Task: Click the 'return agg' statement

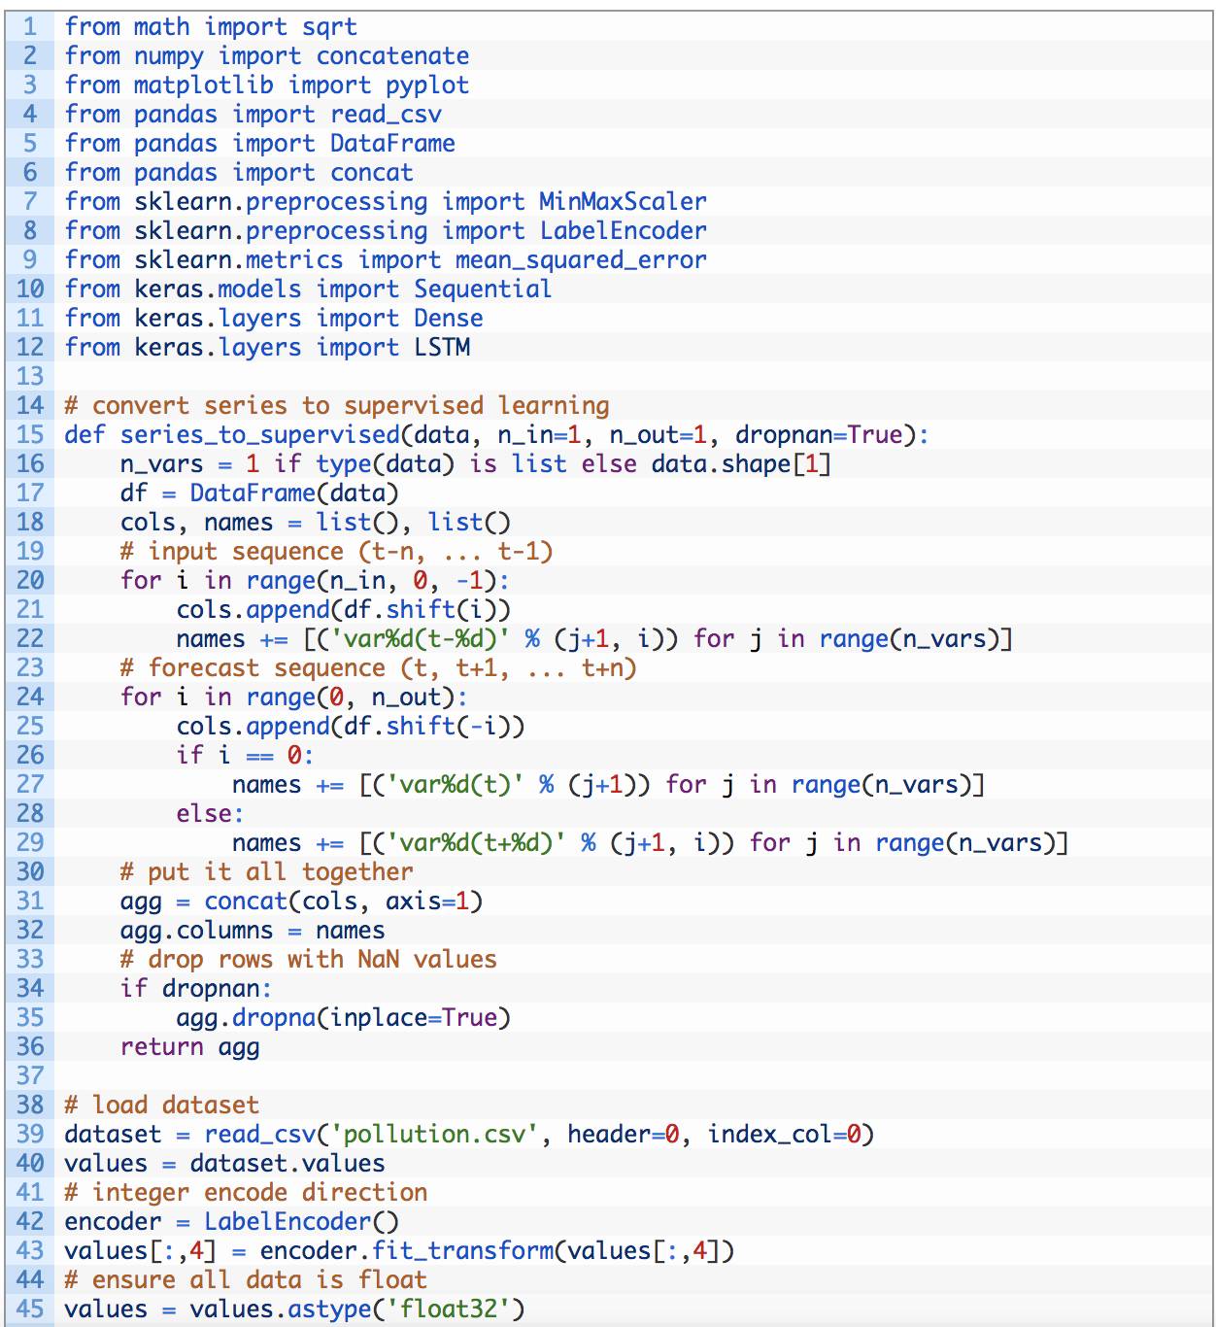Action: pos(189,1046)
